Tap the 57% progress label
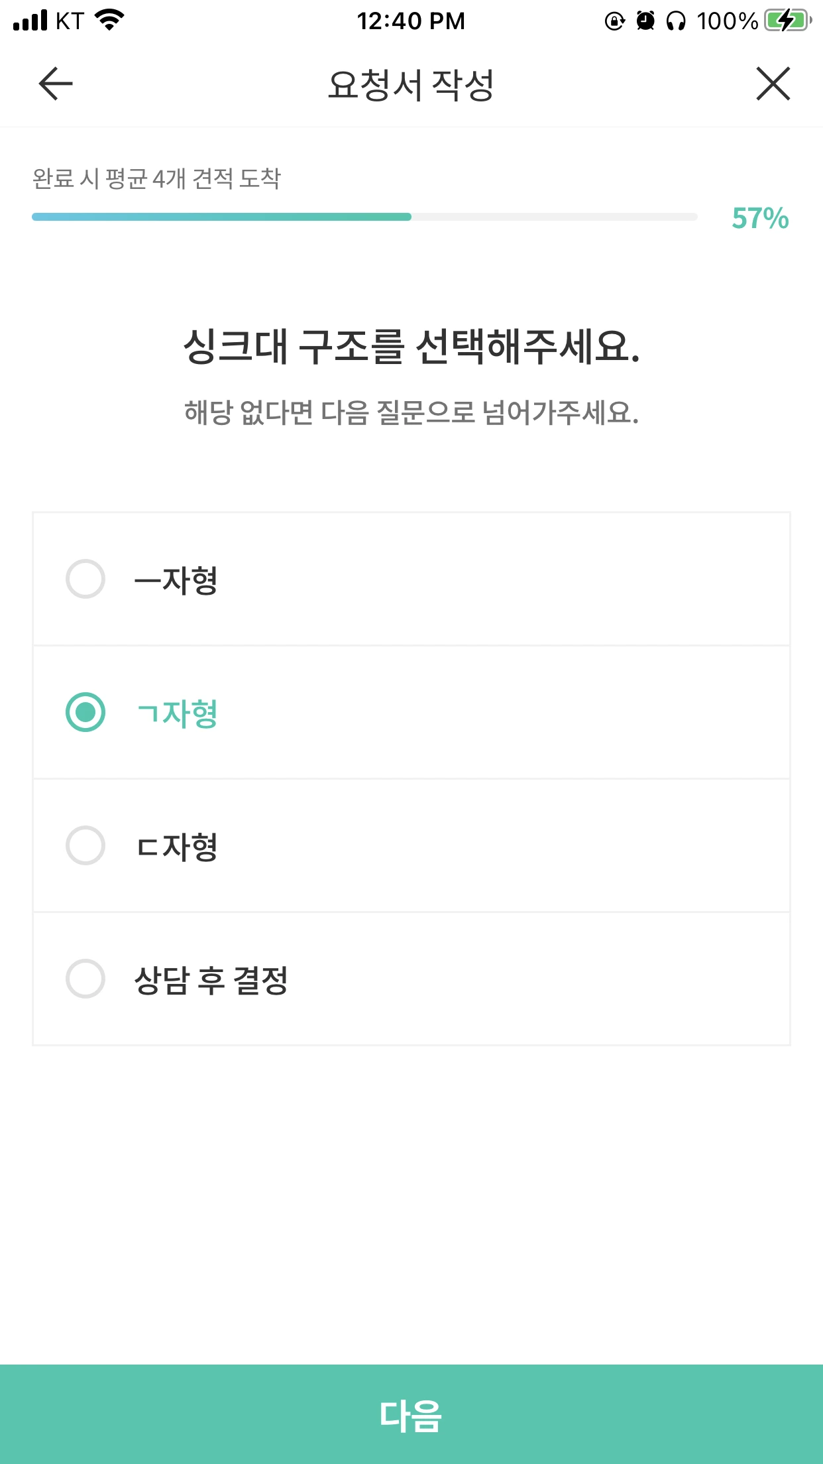Viewport: 823px width, 1464px height. [x=760, y=218]
